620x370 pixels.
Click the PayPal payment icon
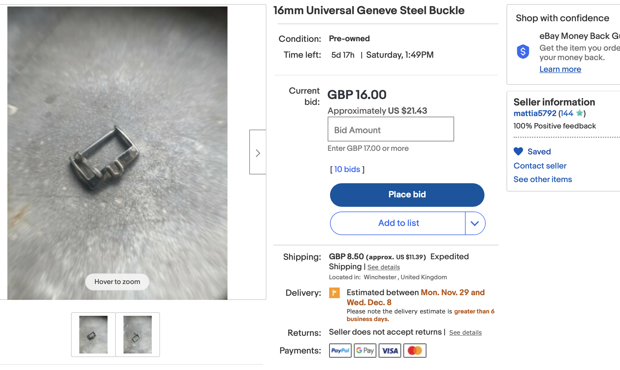click(340, 351)
